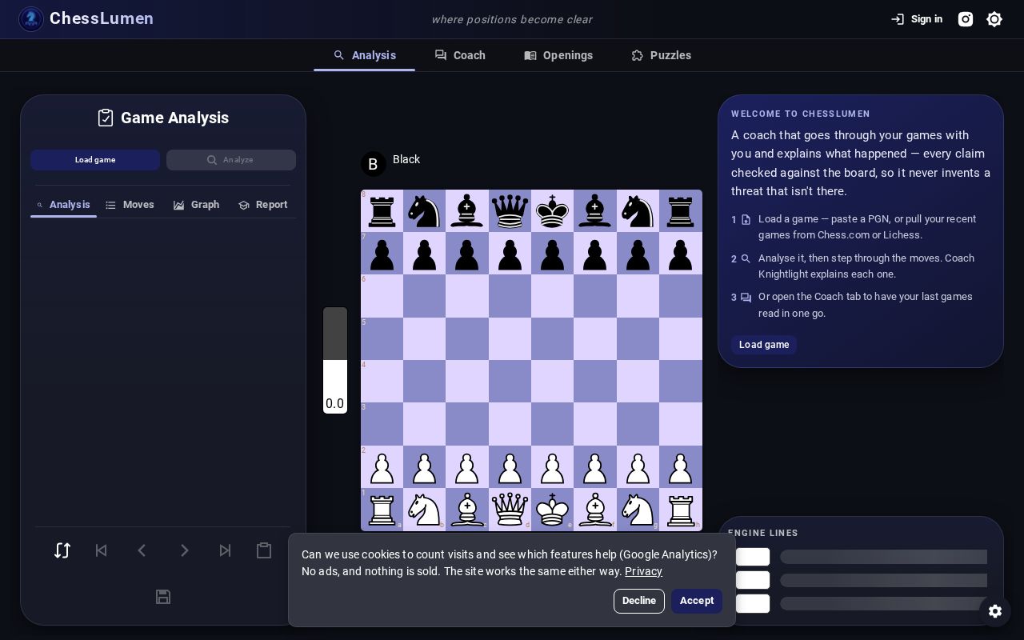Click the greyed Analyze button
The image size is (1024, 640).
[x=231, y=160]
